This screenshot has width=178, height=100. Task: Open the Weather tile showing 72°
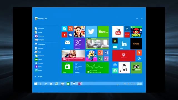[79, 68]
